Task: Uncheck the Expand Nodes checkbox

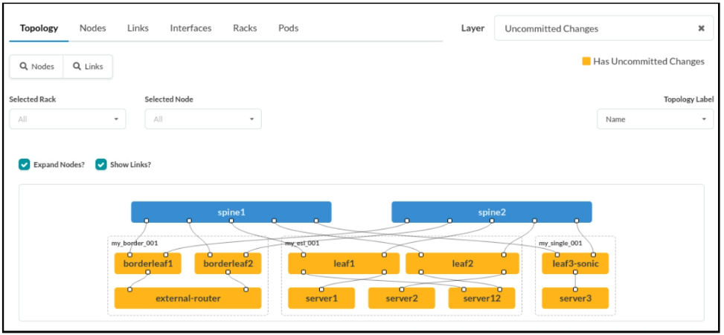Action: pos(25,164)
